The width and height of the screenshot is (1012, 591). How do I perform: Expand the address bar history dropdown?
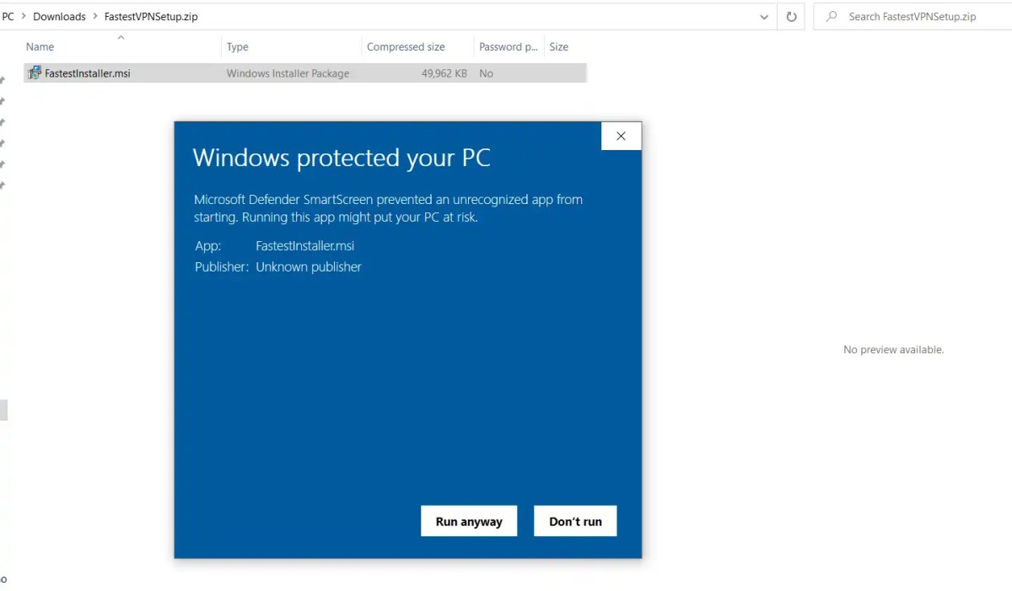(764, 16)
